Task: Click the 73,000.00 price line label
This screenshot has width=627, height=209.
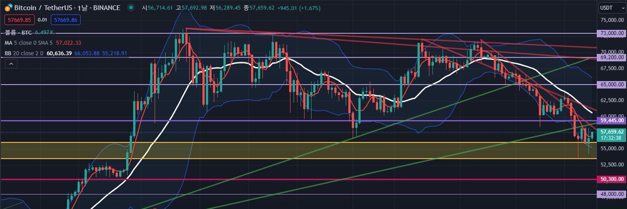Action: 612,33
